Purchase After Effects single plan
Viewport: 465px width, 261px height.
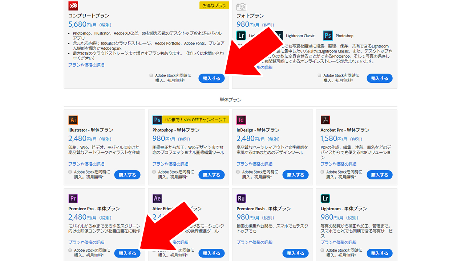211,253
